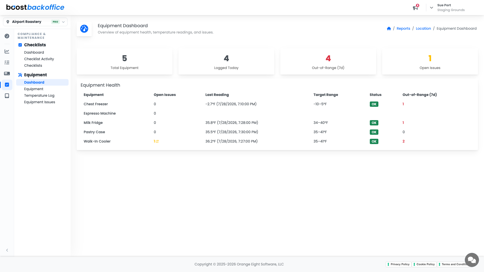Open the tablet device icon in sidebar rail
Image resolution: width=484 pixels, height=272 pixels.
pos(7,96)
